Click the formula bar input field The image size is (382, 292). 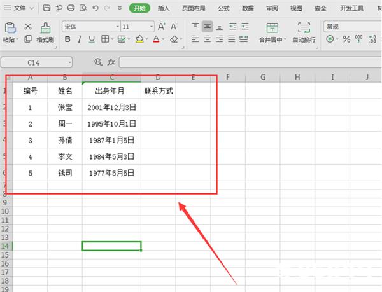tap(250, 62)
